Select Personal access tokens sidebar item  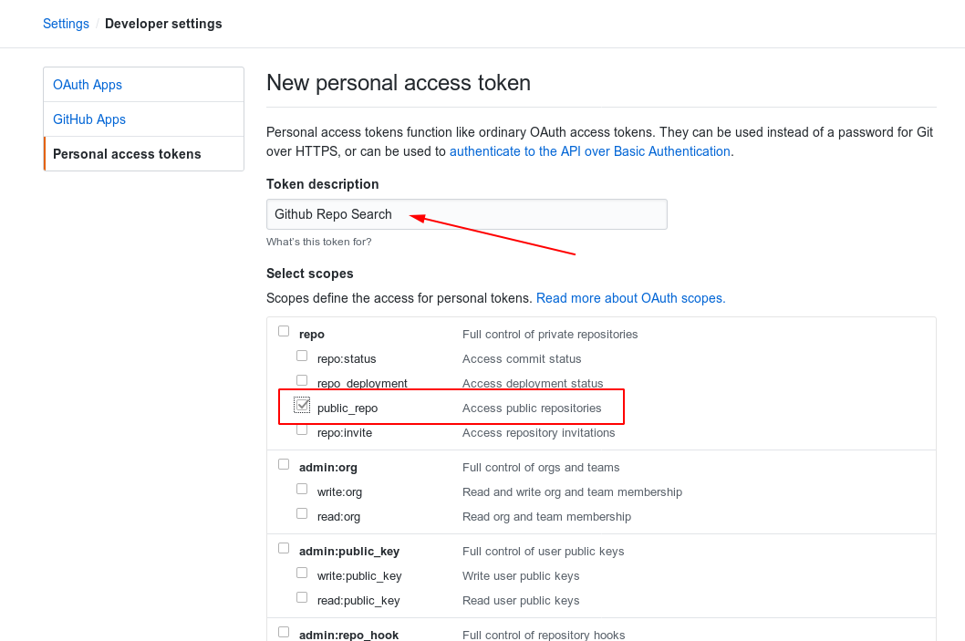(x=127, y=154)
